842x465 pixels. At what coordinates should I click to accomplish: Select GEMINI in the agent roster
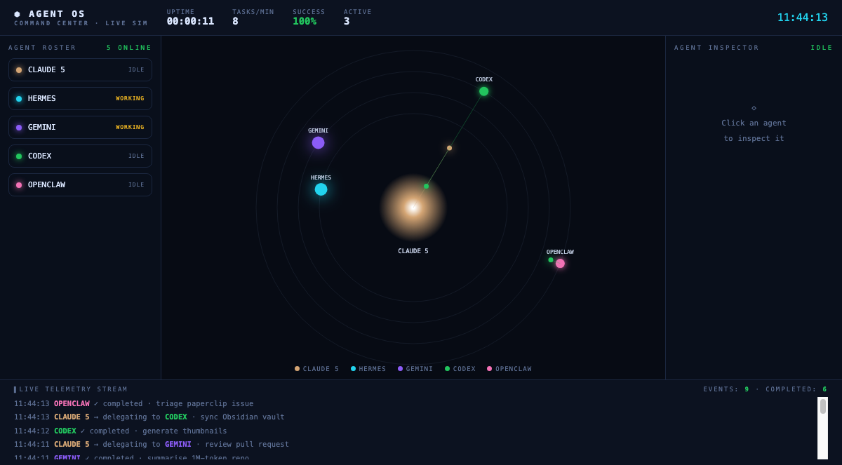point(80,128)
